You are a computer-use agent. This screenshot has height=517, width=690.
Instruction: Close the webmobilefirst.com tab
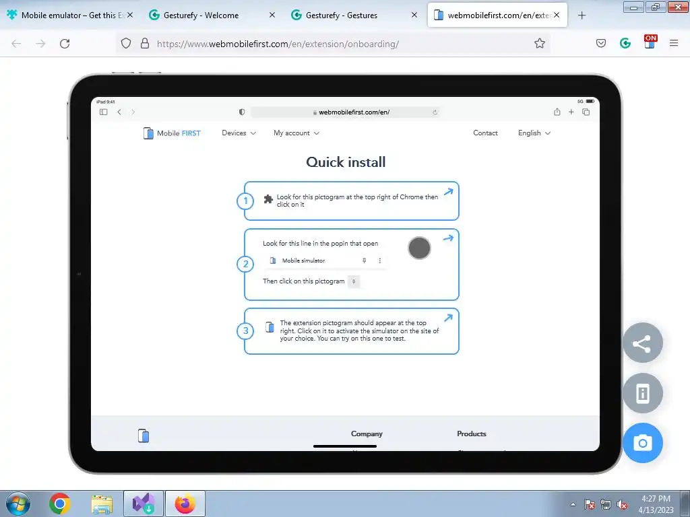[557, 15]
